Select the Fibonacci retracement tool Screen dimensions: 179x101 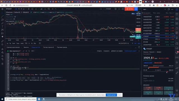tap(3, 20)
